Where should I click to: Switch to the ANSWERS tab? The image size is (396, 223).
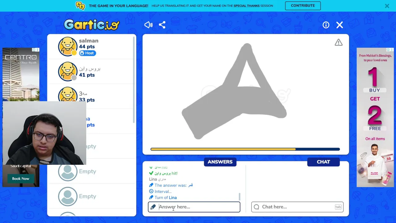[220, 162]
